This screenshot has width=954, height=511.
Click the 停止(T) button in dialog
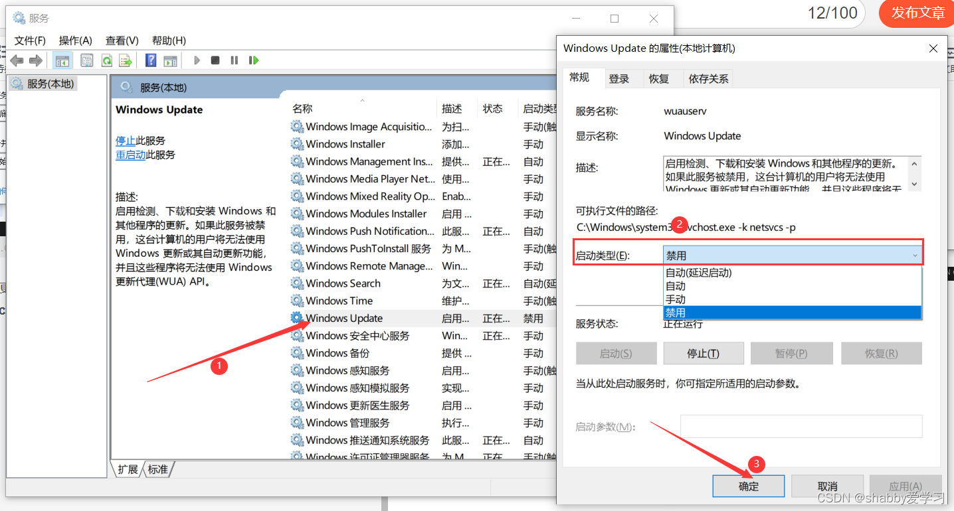coord(703,354)
